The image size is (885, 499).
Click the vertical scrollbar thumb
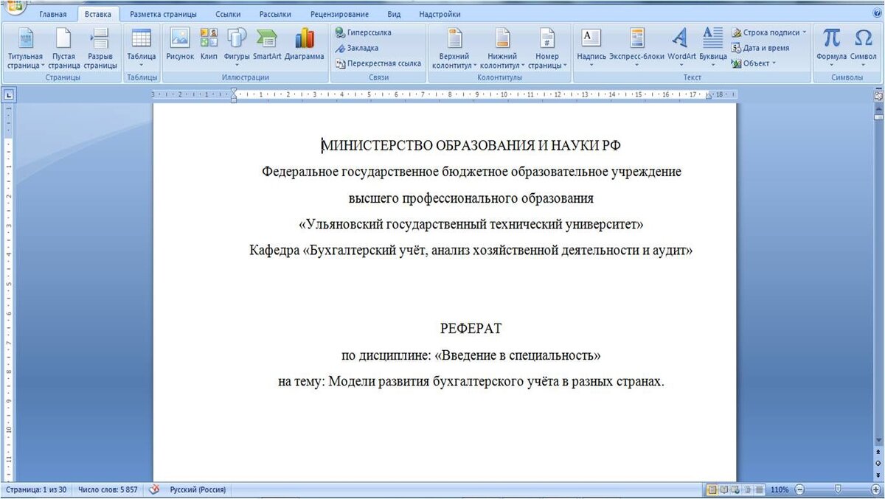coord(878,116)
